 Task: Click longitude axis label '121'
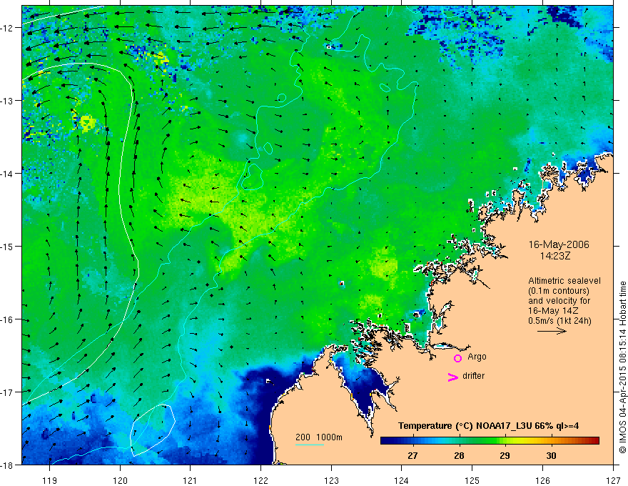(191, 480)
